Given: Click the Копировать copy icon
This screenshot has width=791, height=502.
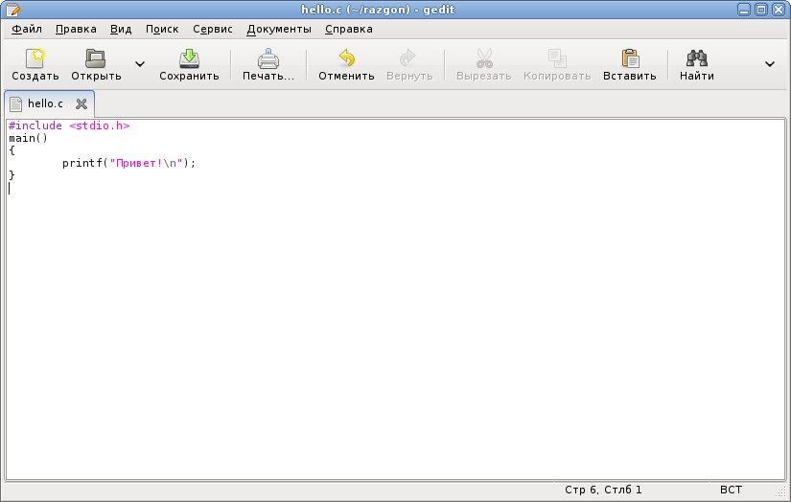Looking at the screenshot, I should 557,58.
